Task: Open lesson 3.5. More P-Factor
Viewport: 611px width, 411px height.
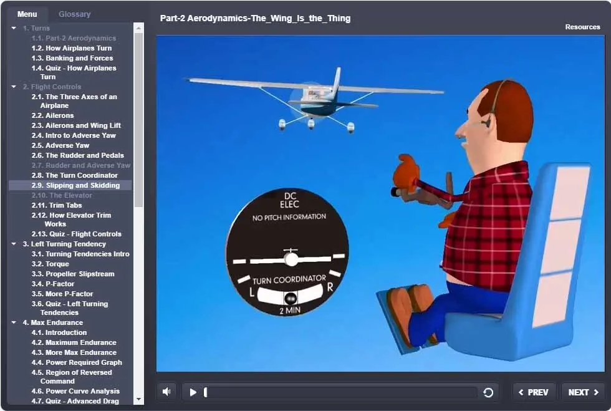Action: pyautogui.click(x=62, y=294)
